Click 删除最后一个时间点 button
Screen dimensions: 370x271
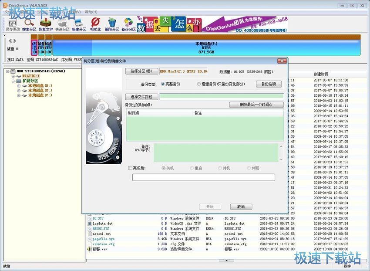point(256,105)
